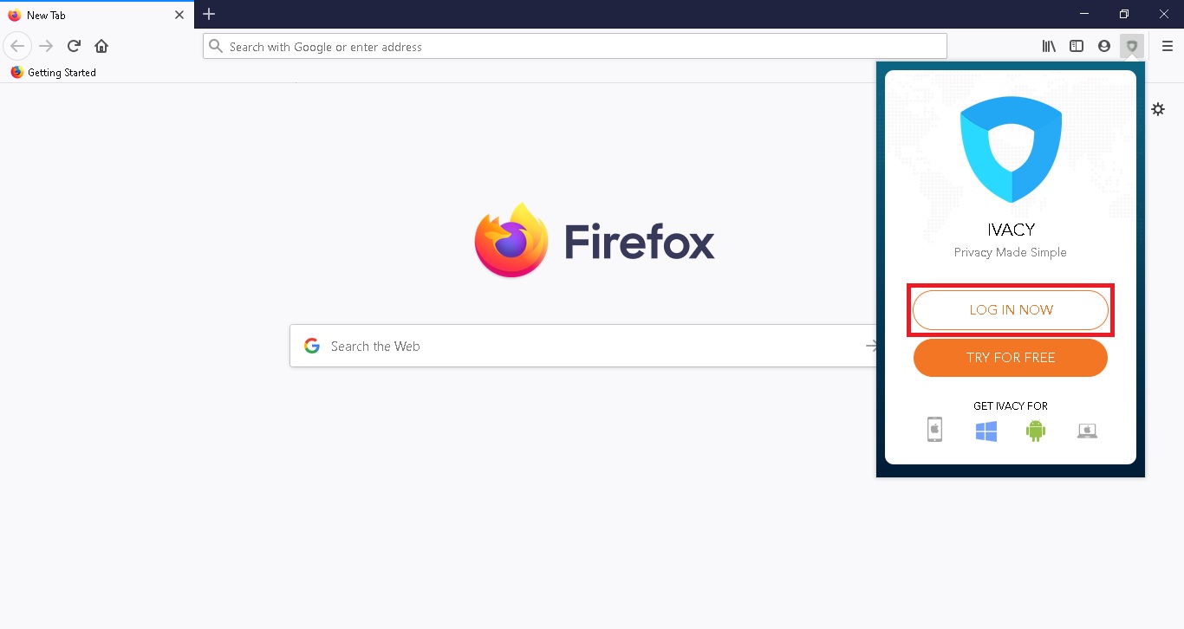Image resolution: width=1184 pixels, height=629 pixels.
Task: Open the Getting Started bookmark
Action: pos(54,73)
